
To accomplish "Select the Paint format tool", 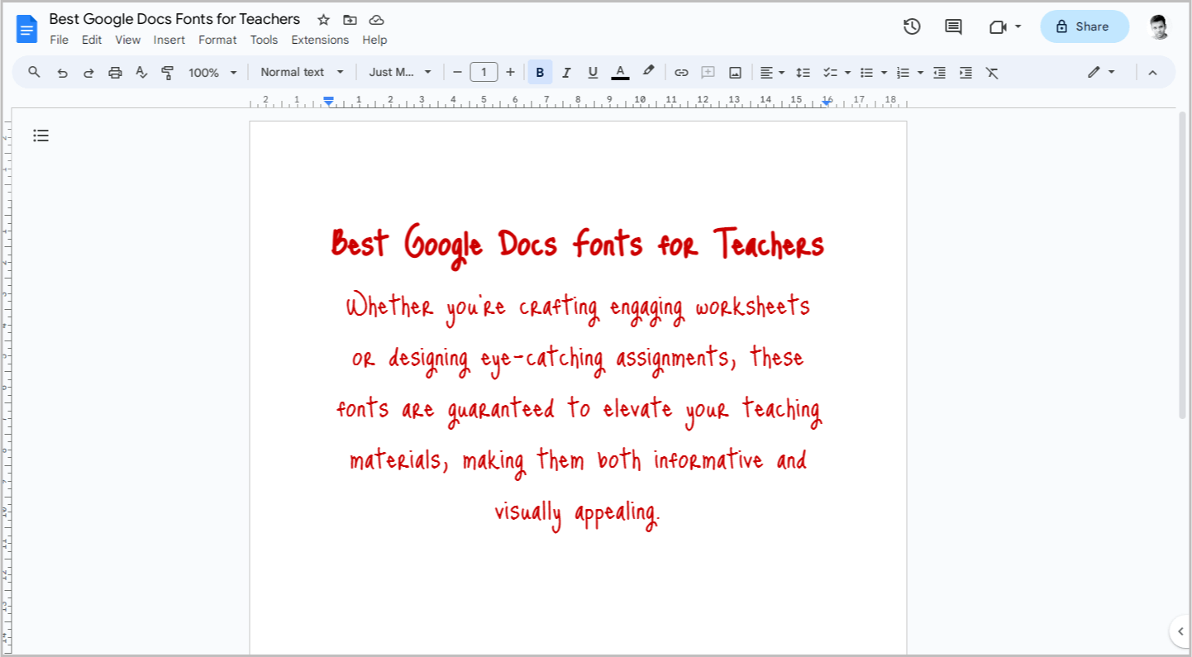I will click(168, 73).
